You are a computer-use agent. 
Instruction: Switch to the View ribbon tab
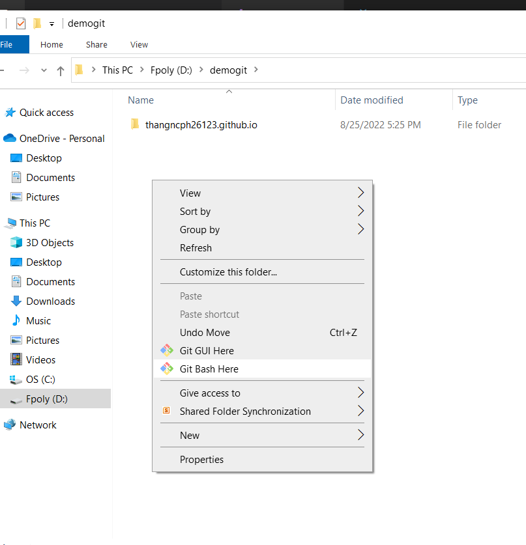[139, 44]
